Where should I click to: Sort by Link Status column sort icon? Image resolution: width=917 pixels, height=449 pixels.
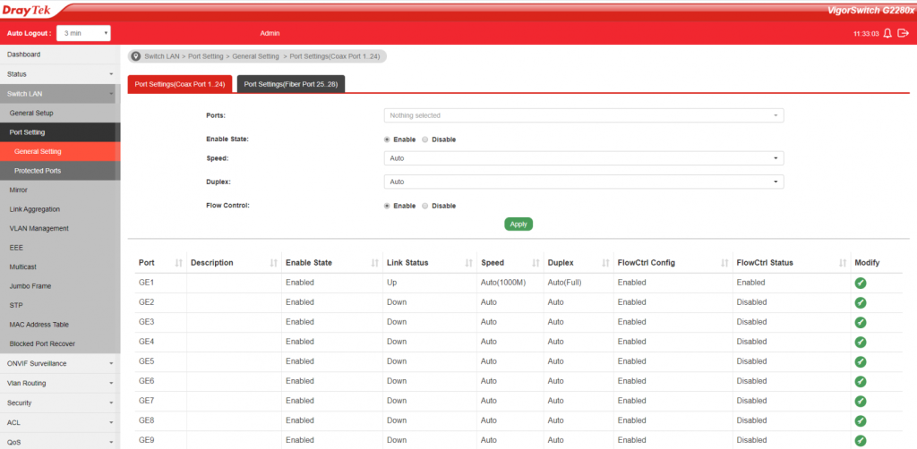pyautogui.click(x=468, y=263)
